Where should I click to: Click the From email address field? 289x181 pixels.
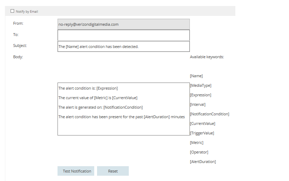(x=124, y=24)
